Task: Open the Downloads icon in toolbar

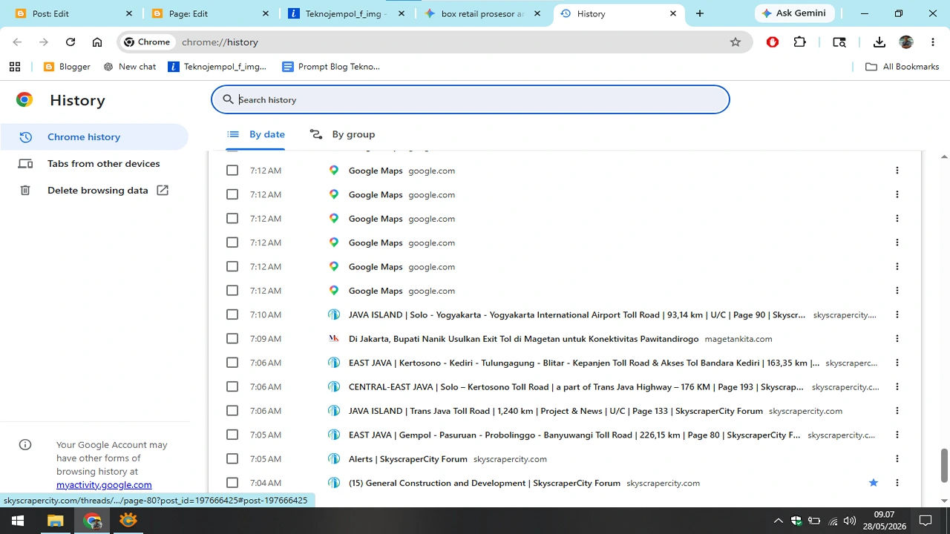Action: pyautogui.click(x=879, y=42)
